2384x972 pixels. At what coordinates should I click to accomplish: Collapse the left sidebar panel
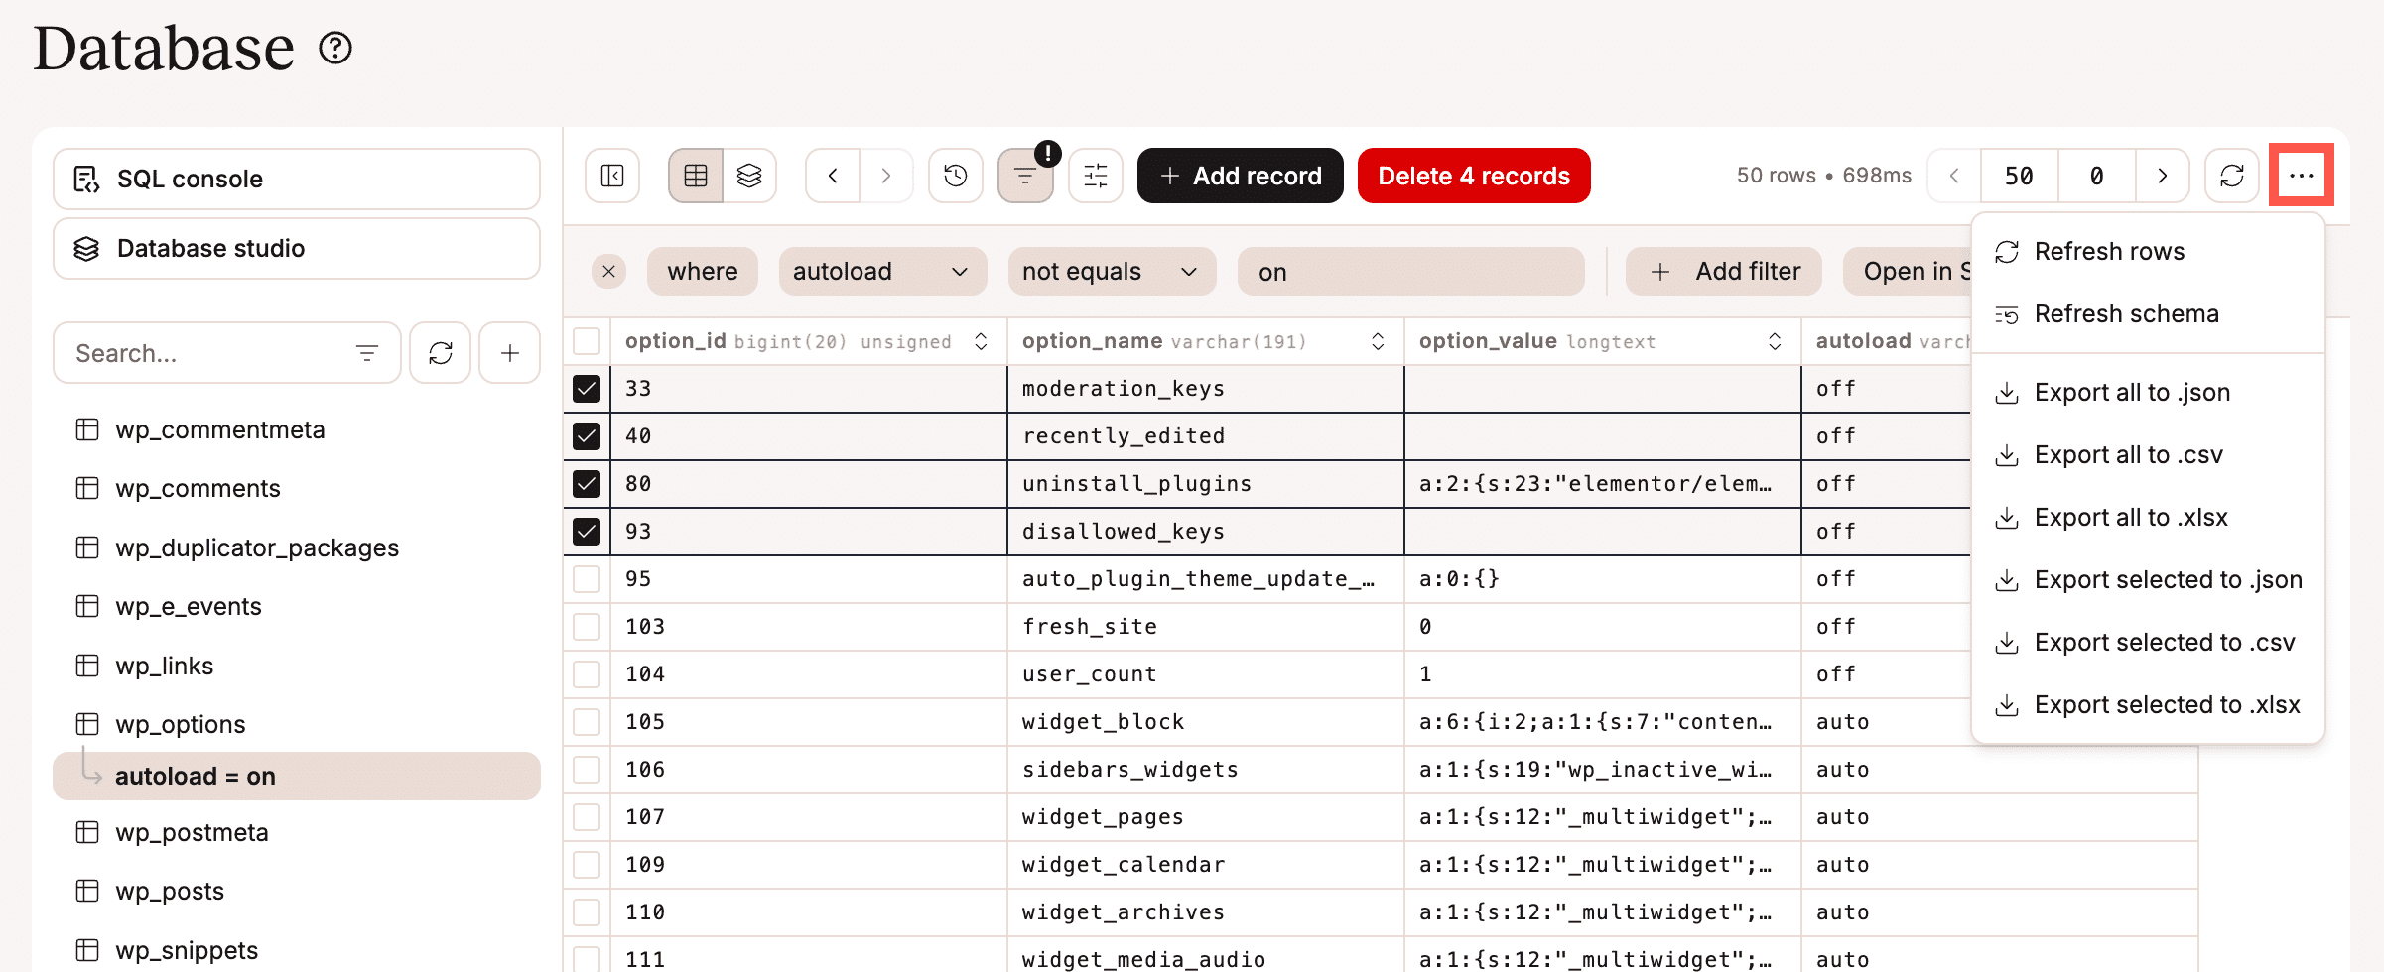[611, 175]
